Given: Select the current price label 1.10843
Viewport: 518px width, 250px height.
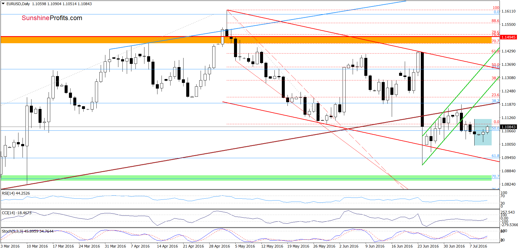Looking at the screenshot, I should [x=508, y=127].
